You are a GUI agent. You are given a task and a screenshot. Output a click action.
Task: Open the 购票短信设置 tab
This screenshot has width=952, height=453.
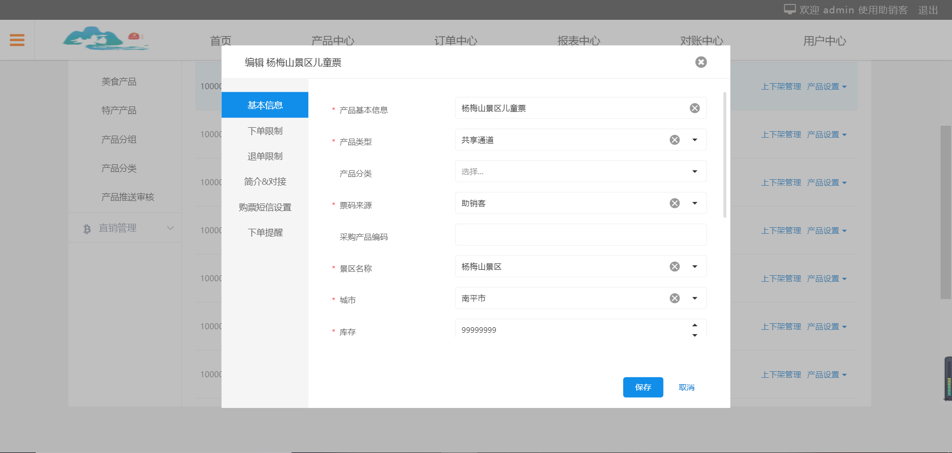coord(265,207)
